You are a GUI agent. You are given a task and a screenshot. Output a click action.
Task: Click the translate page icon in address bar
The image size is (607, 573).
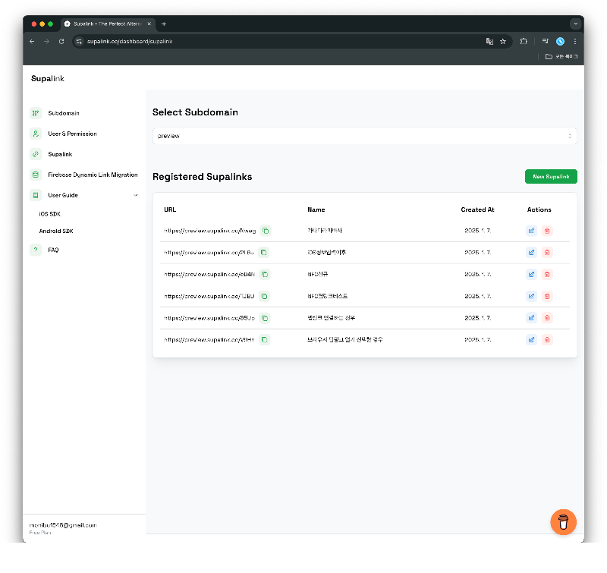coord(489,42)
